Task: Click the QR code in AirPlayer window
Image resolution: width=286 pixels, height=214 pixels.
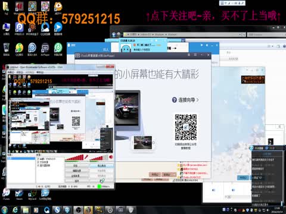Action: [x=186, y=127]
